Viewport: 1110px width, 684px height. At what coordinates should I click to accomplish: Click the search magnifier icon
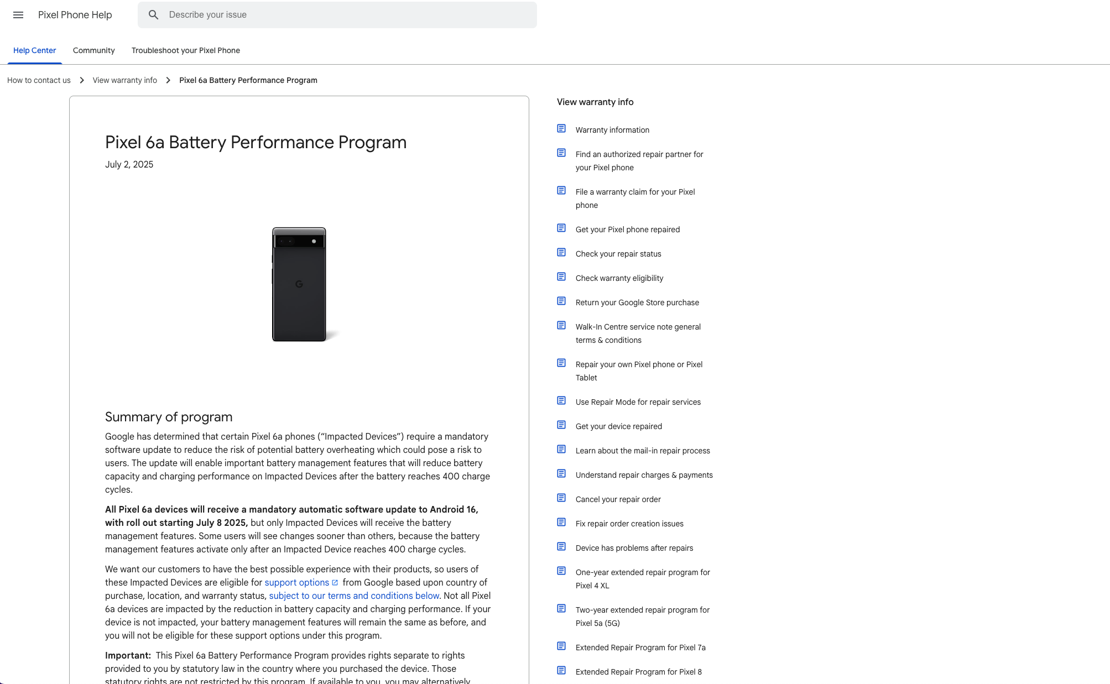click(153, 14)
